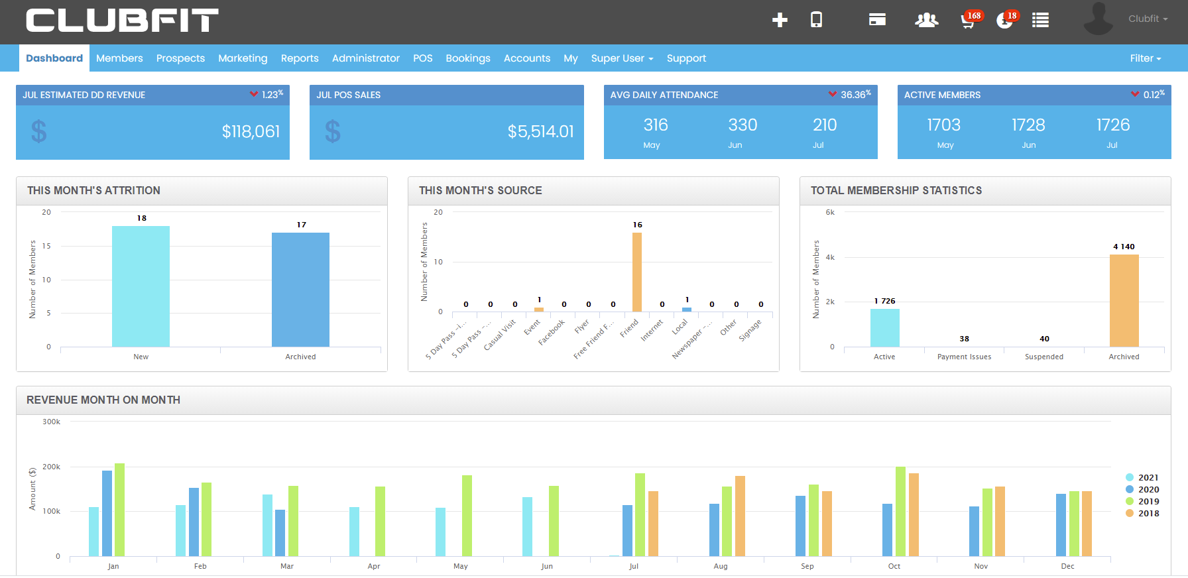
Task: Click the 1703 May active members value
Action: click(944, 125)
